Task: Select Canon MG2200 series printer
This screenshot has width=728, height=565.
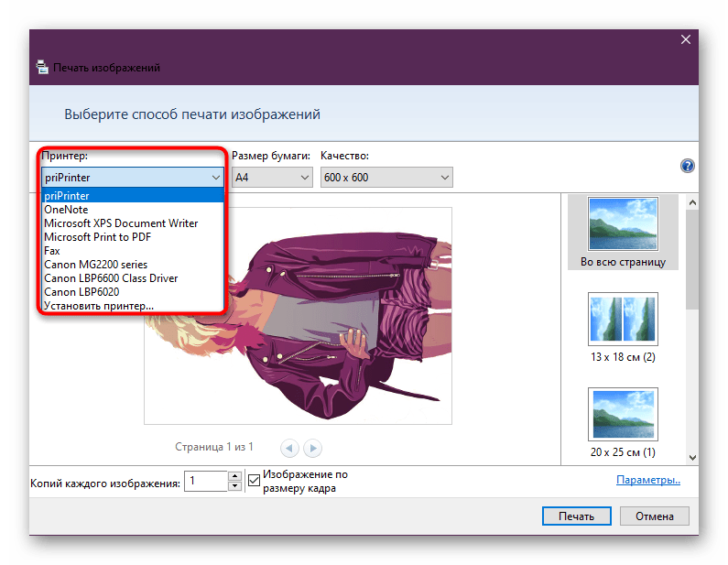Action: pos(133,265)
